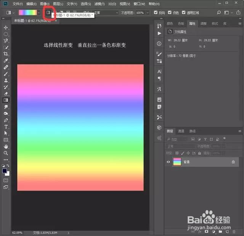Hide the 背景 layer visibility eye
Viewport: 244px width, 236px height.
click(x=168, y=162)
